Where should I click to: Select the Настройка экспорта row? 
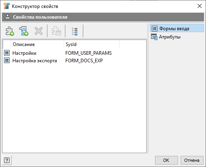point(75,61)
